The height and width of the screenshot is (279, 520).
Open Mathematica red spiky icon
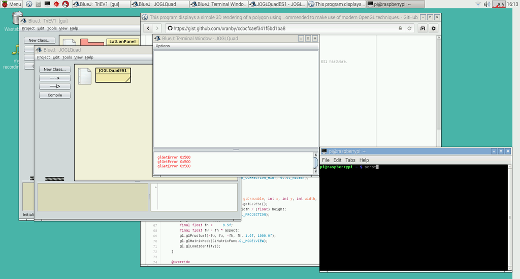click(x=56, y=4)
